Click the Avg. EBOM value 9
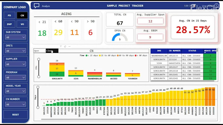The image size is (223, 125). coord(150,37)
